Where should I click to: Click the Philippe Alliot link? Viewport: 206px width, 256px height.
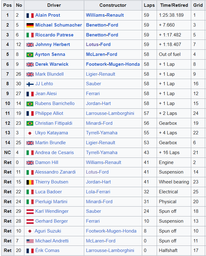pos(49,113)
